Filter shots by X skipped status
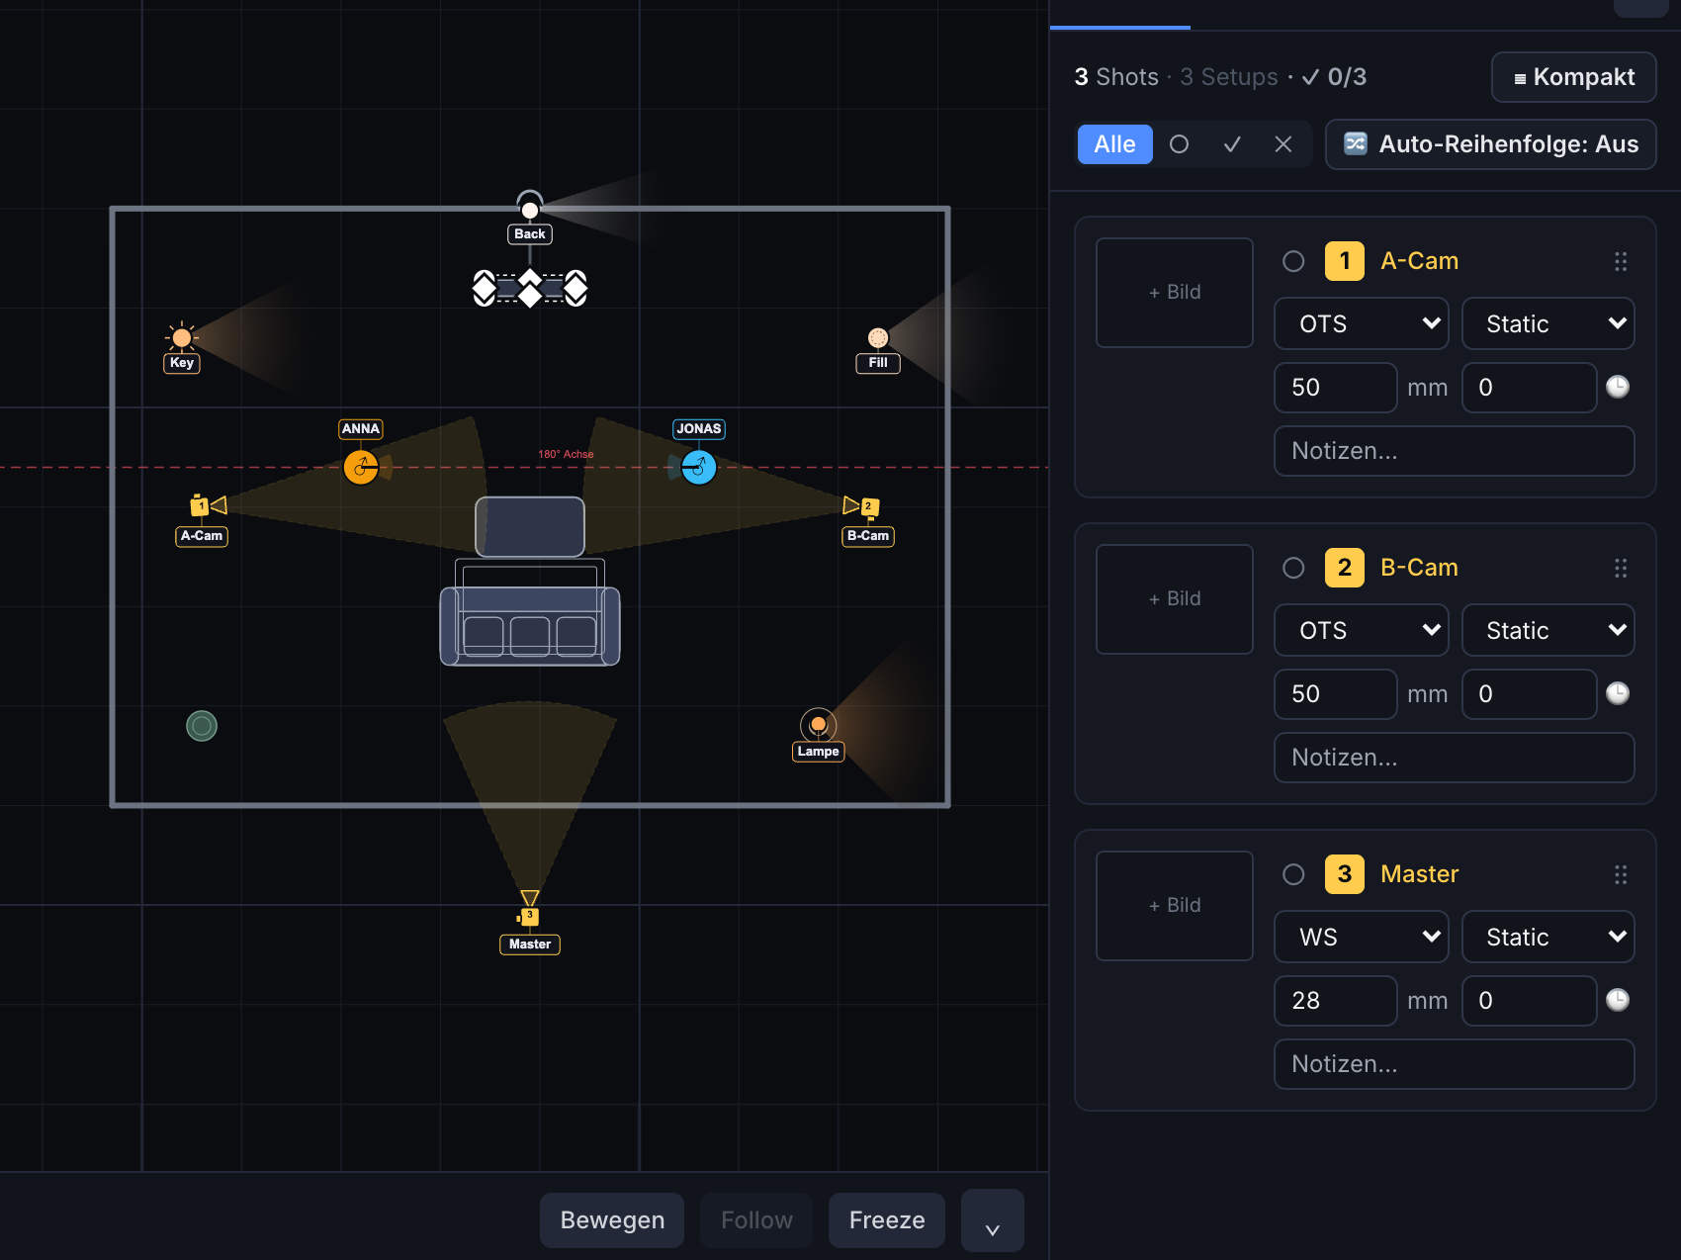Viewport: 1681px width, 1260px height. [x=1283, y=144]
